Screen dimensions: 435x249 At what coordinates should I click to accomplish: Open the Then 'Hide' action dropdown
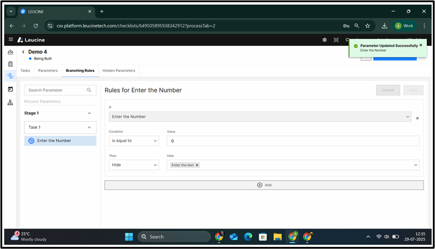tap(134, 165)
